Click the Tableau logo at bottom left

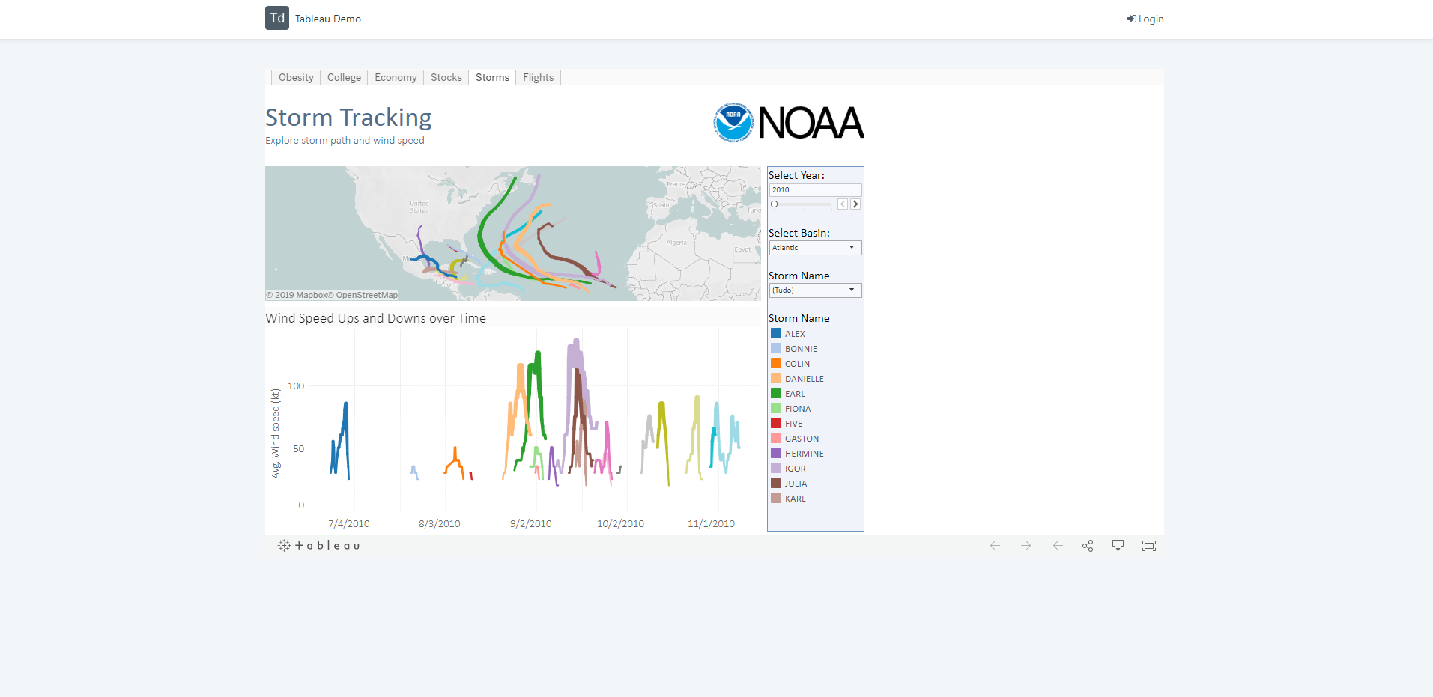coord(319,546)
